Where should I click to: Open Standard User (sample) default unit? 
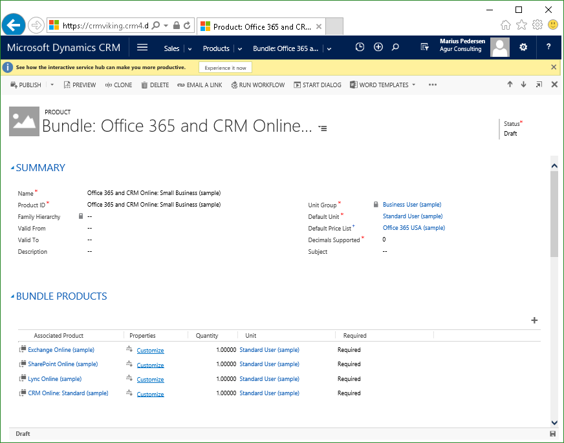[x=413, y=216]
